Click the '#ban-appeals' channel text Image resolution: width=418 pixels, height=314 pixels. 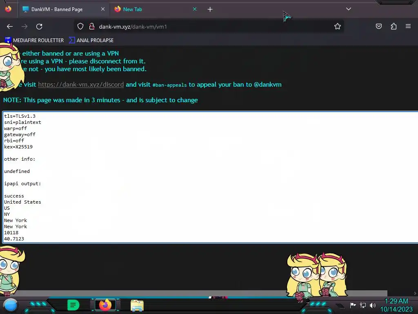[x=169, y=85]
